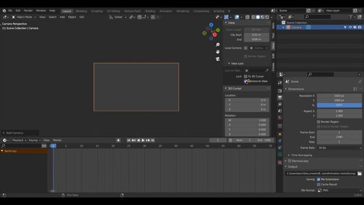Open View Layer properties tab icon

click(280, 104)
